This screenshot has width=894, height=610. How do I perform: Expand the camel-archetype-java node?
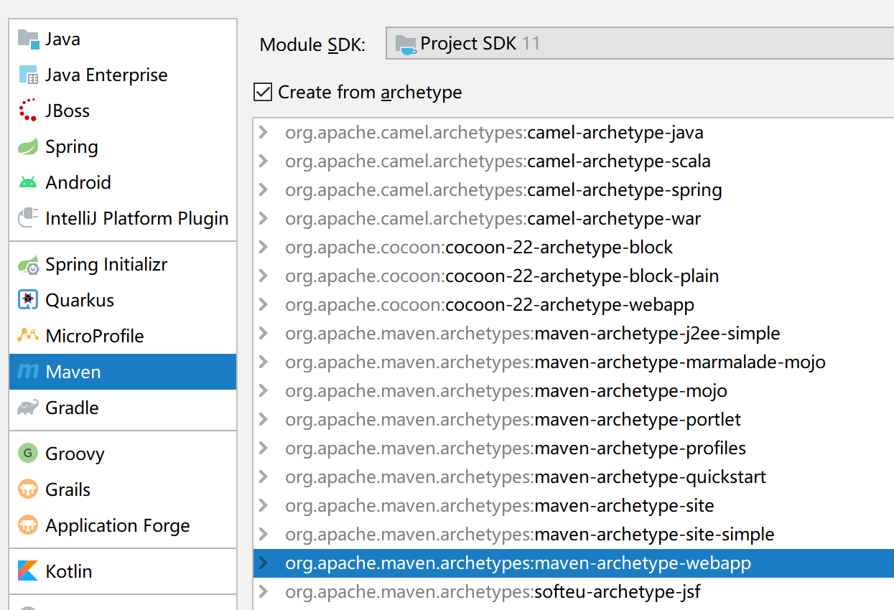(263, 133)
